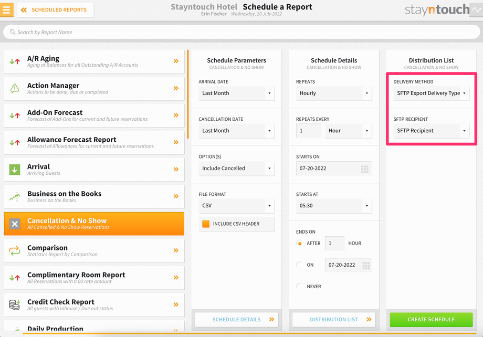483x337 pixels.
Task: Select the Comparison report
Action: tap(94, 251)
